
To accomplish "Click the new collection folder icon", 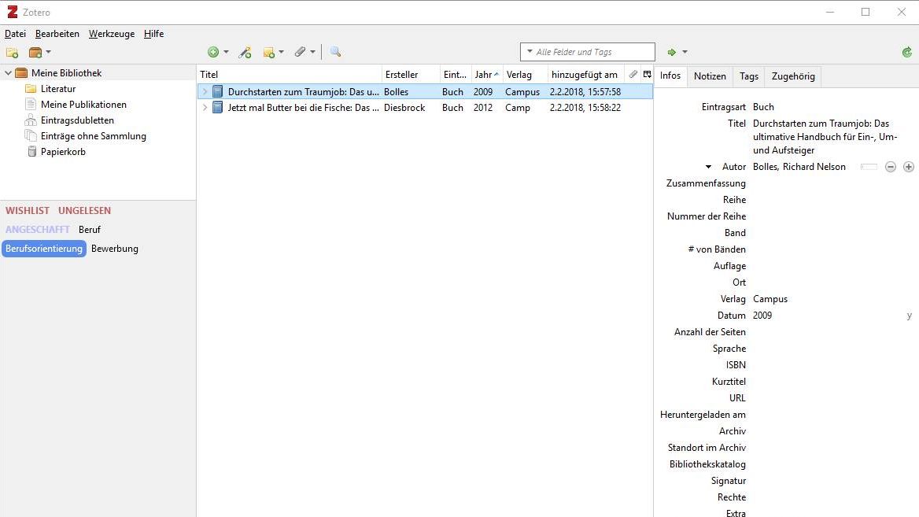I will point(12,53).
